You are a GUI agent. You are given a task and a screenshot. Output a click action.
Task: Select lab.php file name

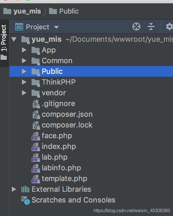[x=55, y=157]
